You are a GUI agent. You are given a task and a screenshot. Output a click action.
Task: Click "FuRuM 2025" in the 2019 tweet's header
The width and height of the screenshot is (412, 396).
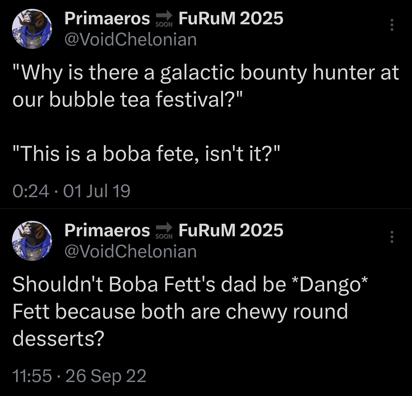231,19
